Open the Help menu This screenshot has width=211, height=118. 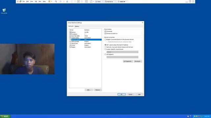pos(44,1)
